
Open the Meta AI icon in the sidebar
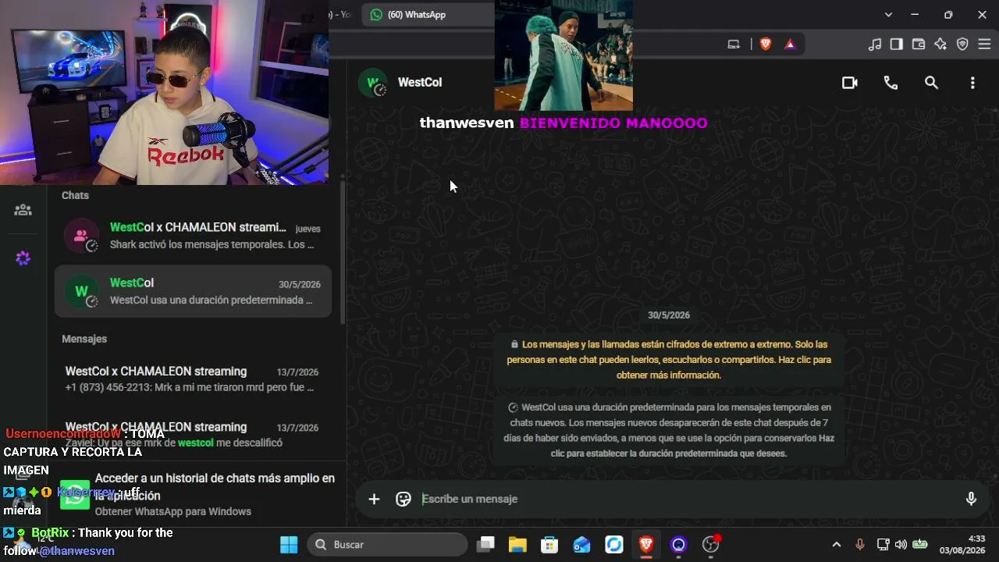23,258
